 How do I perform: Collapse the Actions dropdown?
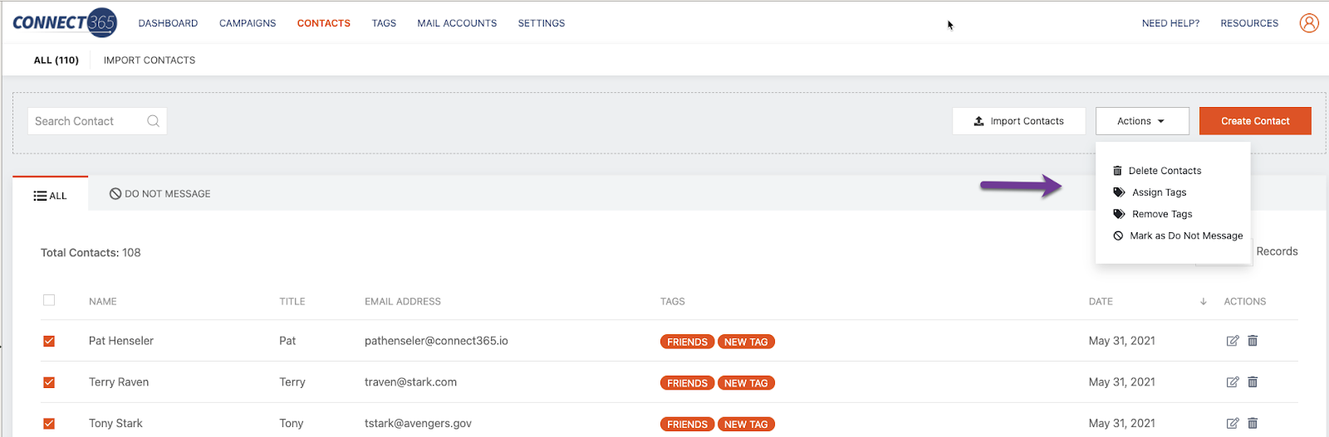pyautogui.click(x=1141, y=121)
